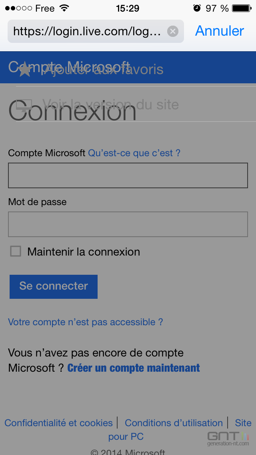Select Ajouter aux favoris menu option
Image resolution: width=256 pixels, height=455 pixels.
coord(103,70)
